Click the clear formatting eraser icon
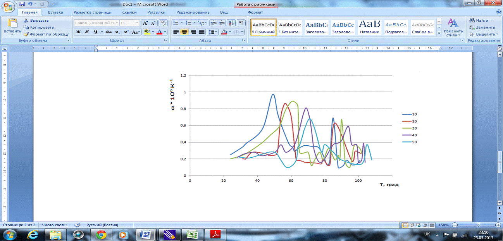The height and width of the screenshot is (241, 503). [x=163, y=23]
